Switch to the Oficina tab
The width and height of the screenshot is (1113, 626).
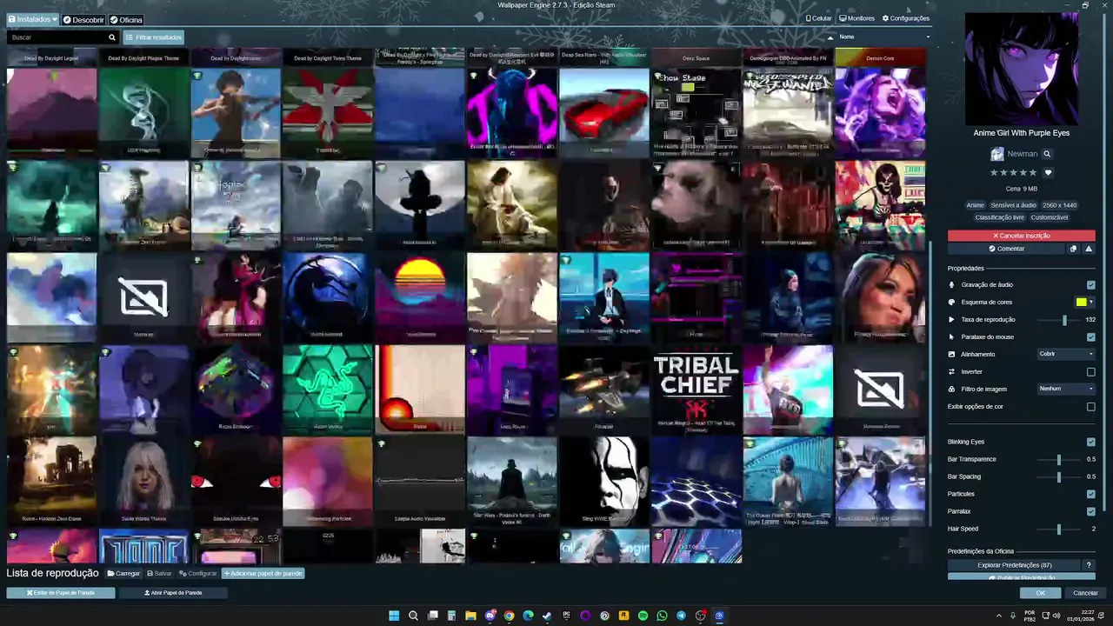126,19
